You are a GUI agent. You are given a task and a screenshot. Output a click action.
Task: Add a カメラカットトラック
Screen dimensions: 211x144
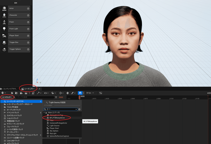click(x=21, y=115)
